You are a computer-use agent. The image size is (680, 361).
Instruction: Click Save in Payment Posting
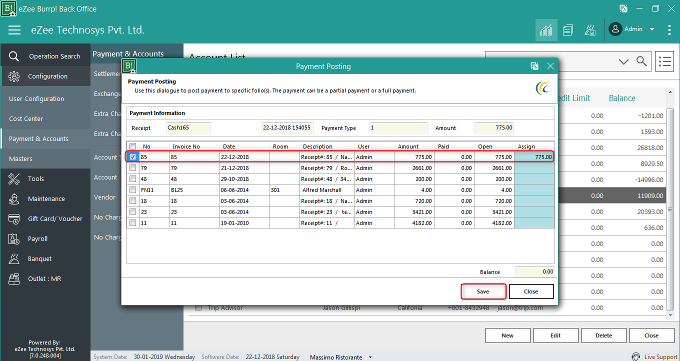483,291
